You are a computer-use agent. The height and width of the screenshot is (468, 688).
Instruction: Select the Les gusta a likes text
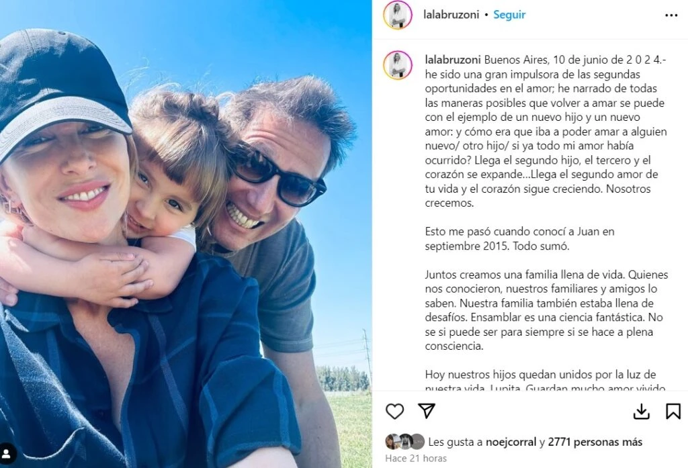[x=456, y=442]
